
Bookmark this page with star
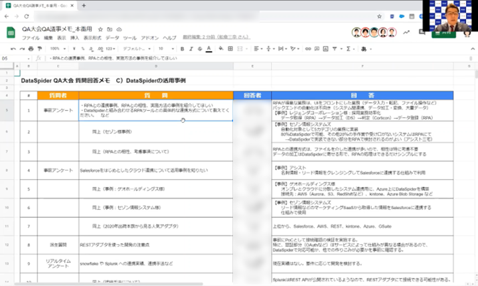coord(379,17)
